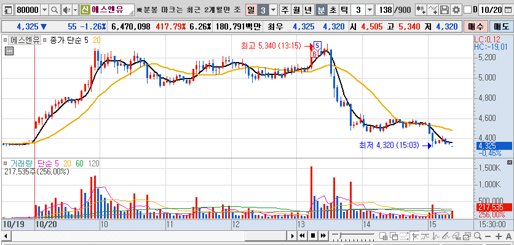Click the minute interval 3 field

point(358,10)
